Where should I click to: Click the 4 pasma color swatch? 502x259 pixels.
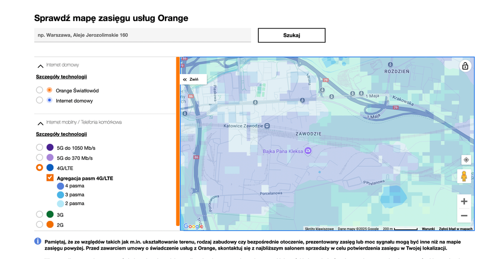click(60, 186)
